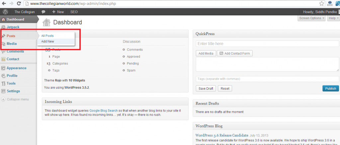
Task: Click the browser back arrow
Action: [x=4, y=3]
